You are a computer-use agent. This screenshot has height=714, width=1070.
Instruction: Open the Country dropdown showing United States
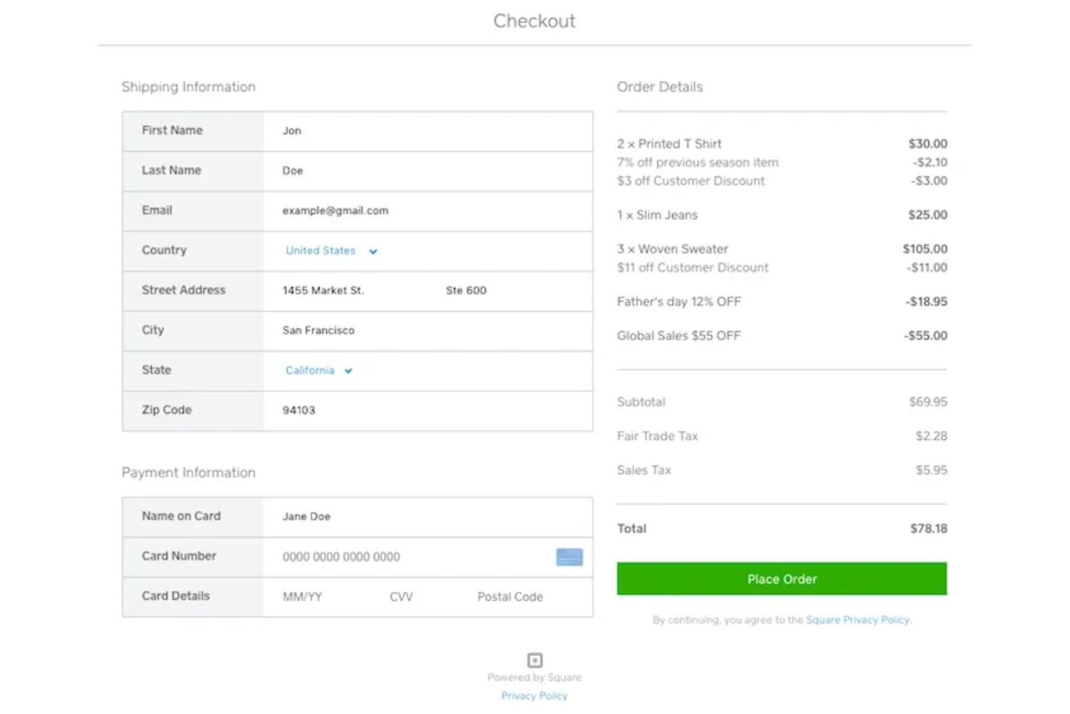coord(320,250)
